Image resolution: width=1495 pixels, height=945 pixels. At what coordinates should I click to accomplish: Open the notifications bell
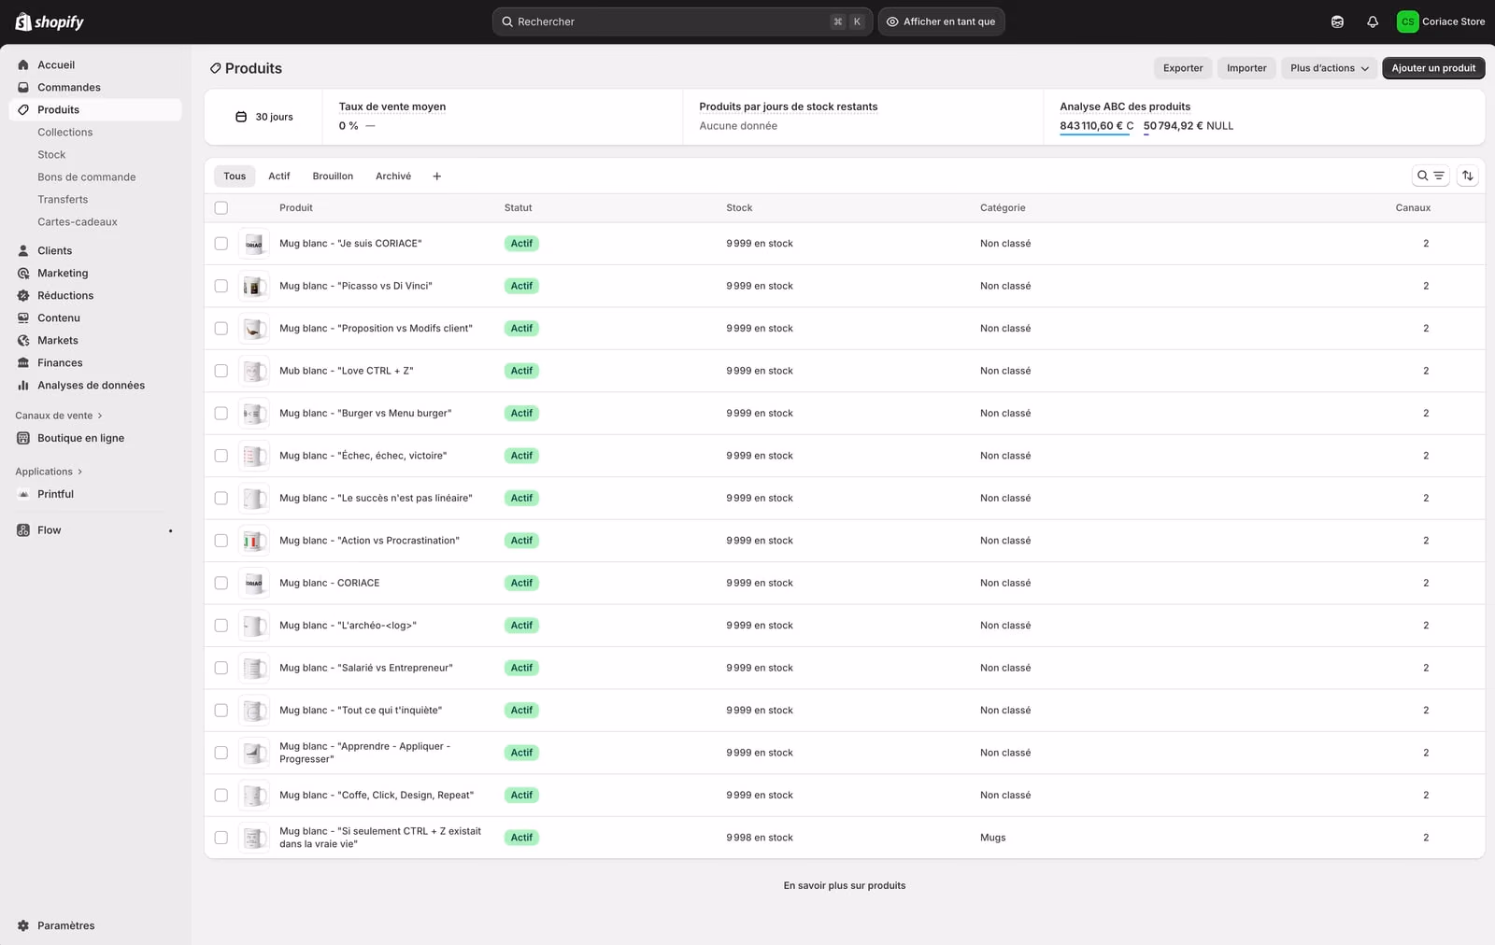[x=1373, y=21]
